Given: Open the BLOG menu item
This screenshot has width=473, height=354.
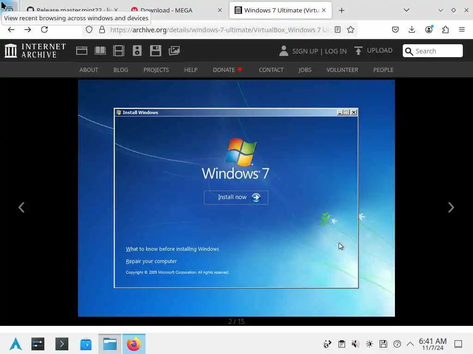Looking at the screenshot, I should (x=121, y=70).
